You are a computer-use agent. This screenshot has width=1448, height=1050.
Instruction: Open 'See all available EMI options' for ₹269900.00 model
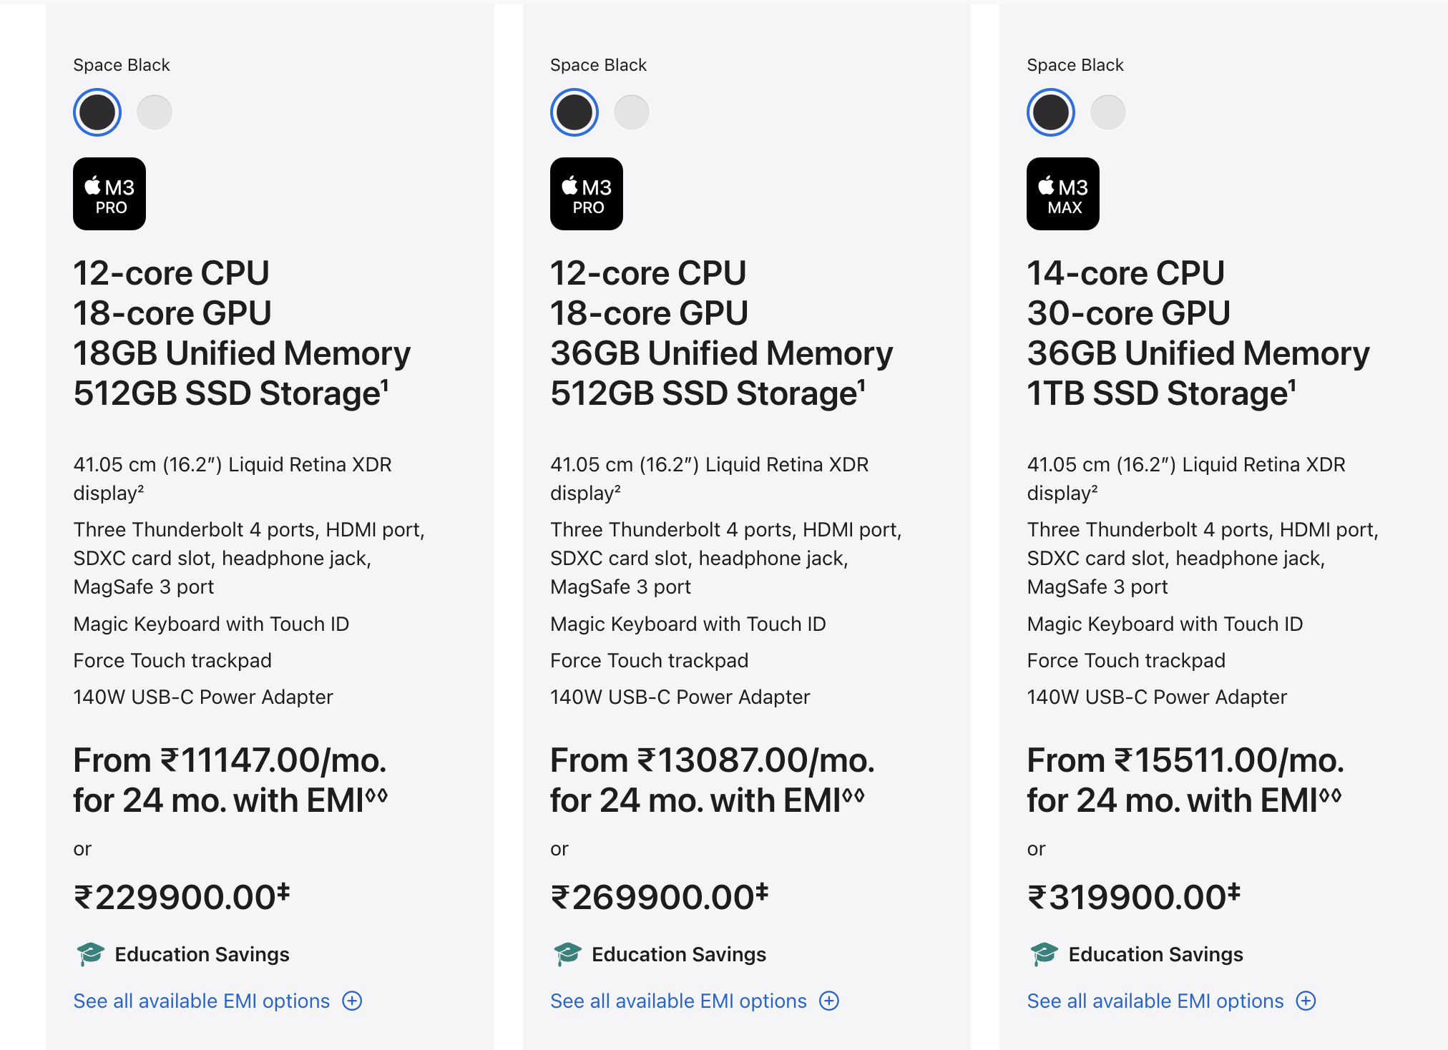pos(678,1001)
